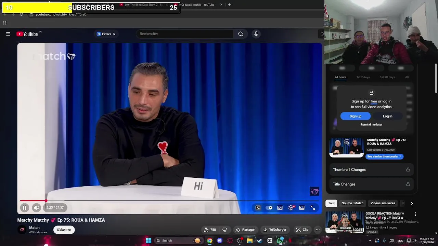Open Steam from the taskbar
438x246 pixels.
point(260,241)
